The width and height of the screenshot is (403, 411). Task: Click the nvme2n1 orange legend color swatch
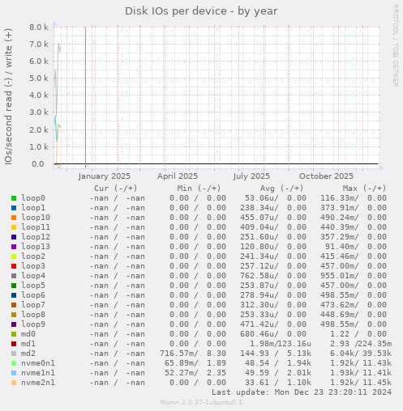[14, 383]
